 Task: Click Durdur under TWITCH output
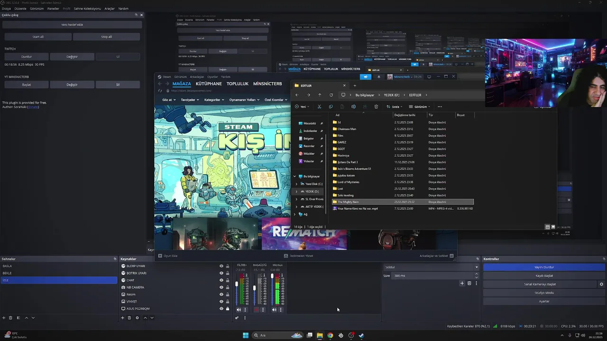(x=27, y=57)
